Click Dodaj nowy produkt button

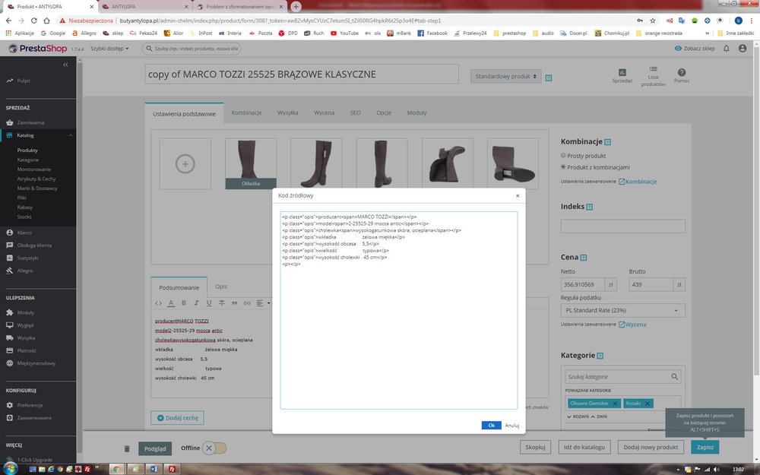(651, 448)
